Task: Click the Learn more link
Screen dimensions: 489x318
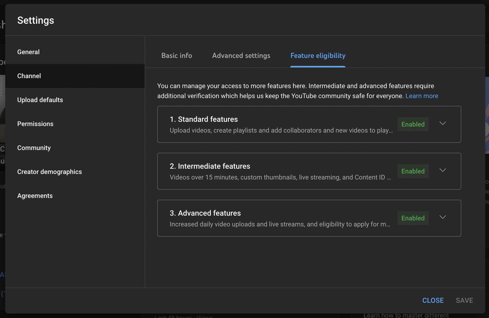Action: (x=422, y=96)
